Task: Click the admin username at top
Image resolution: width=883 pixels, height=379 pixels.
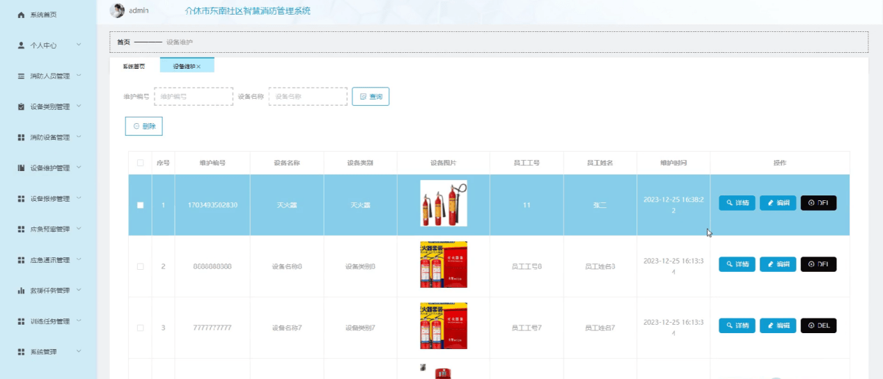Action: pos(139,10)
